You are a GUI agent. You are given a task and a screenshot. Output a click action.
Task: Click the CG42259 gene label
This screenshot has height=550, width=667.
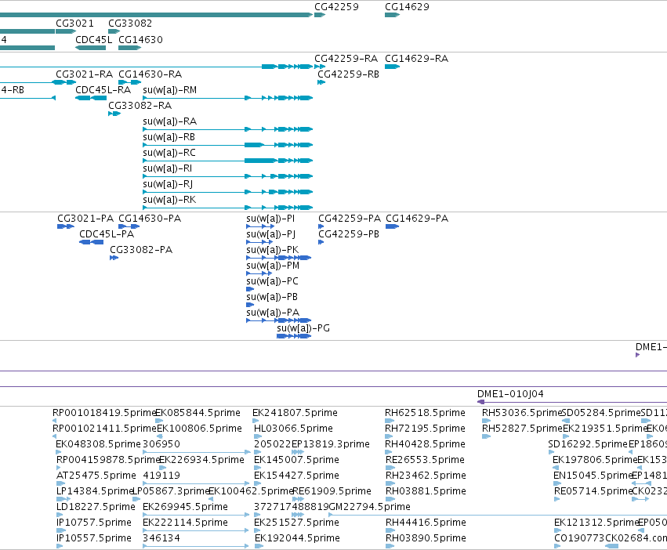[x=336, y=7]
